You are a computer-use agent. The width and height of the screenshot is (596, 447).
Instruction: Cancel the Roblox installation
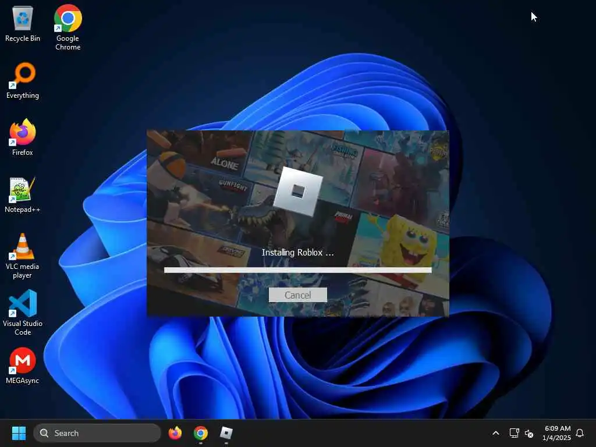(297, 295)
